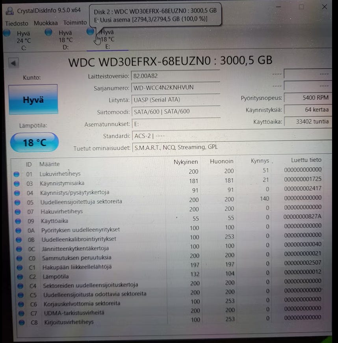Click the CrystalDiskInfo app icon in title bar
This screenshot has width=338, height=343.
coord(9,11)
